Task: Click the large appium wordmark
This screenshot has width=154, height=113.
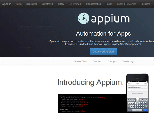Action: (x=110, y=19)
